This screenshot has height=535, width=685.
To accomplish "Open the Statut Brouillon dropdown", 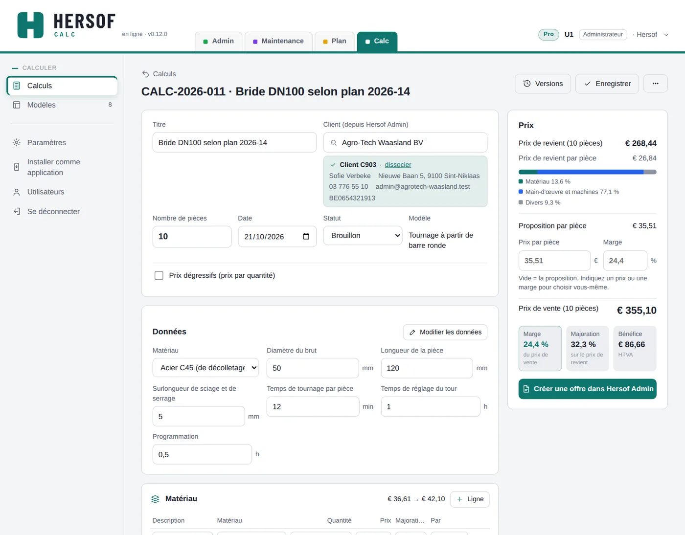I will coord(363,236).
